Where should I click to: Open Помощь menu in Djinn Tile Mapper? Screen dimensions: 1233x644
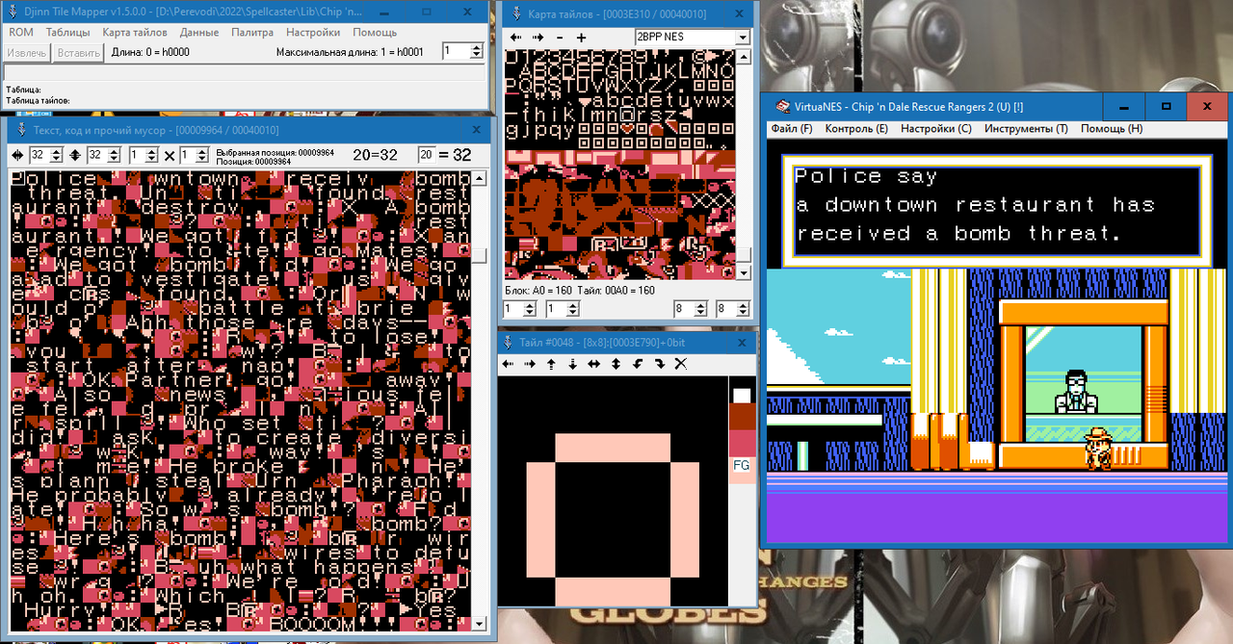click(375, 32)
